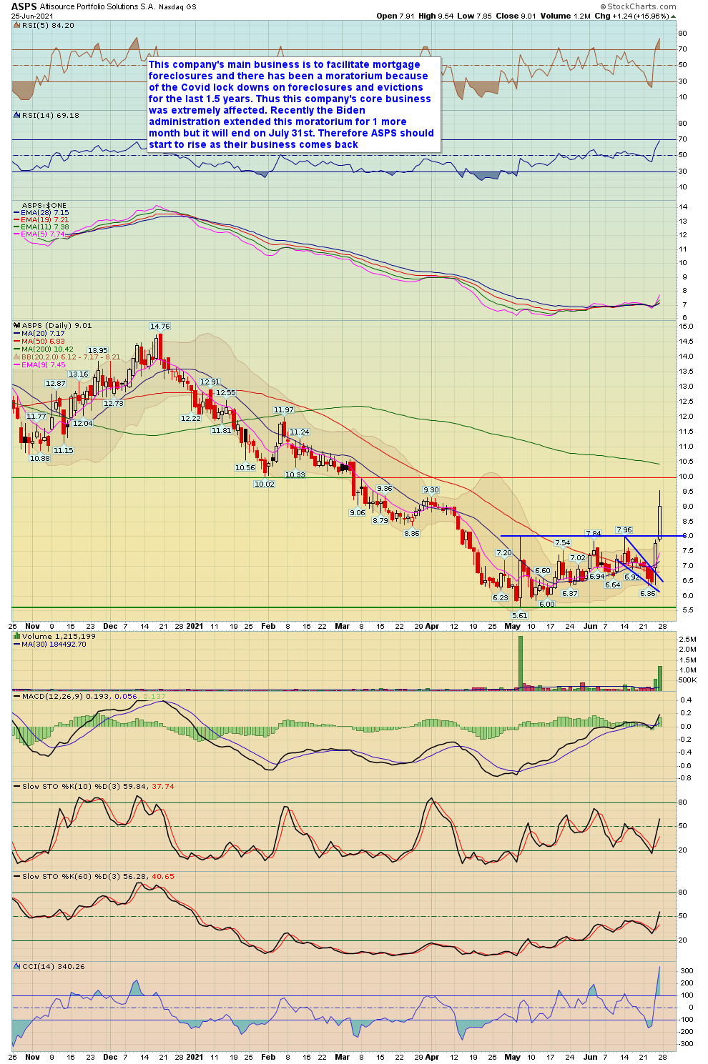This screenshot has width=708, height=1064.
Task: Click the tall May volume spike bar
Action: coord(520,662)
